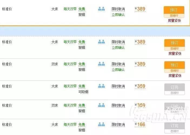Click guest icon in second 大床 389 row
The image size is (190, 135).
[101, 42]
